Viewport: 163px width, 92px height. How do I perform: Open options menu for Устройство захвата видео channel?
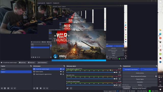point(120,85)
